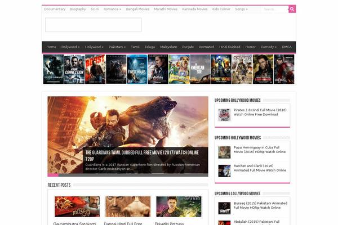Screen dimensions: 338x225
Task: Go to the Home page
Action: (x=51, y=47)
